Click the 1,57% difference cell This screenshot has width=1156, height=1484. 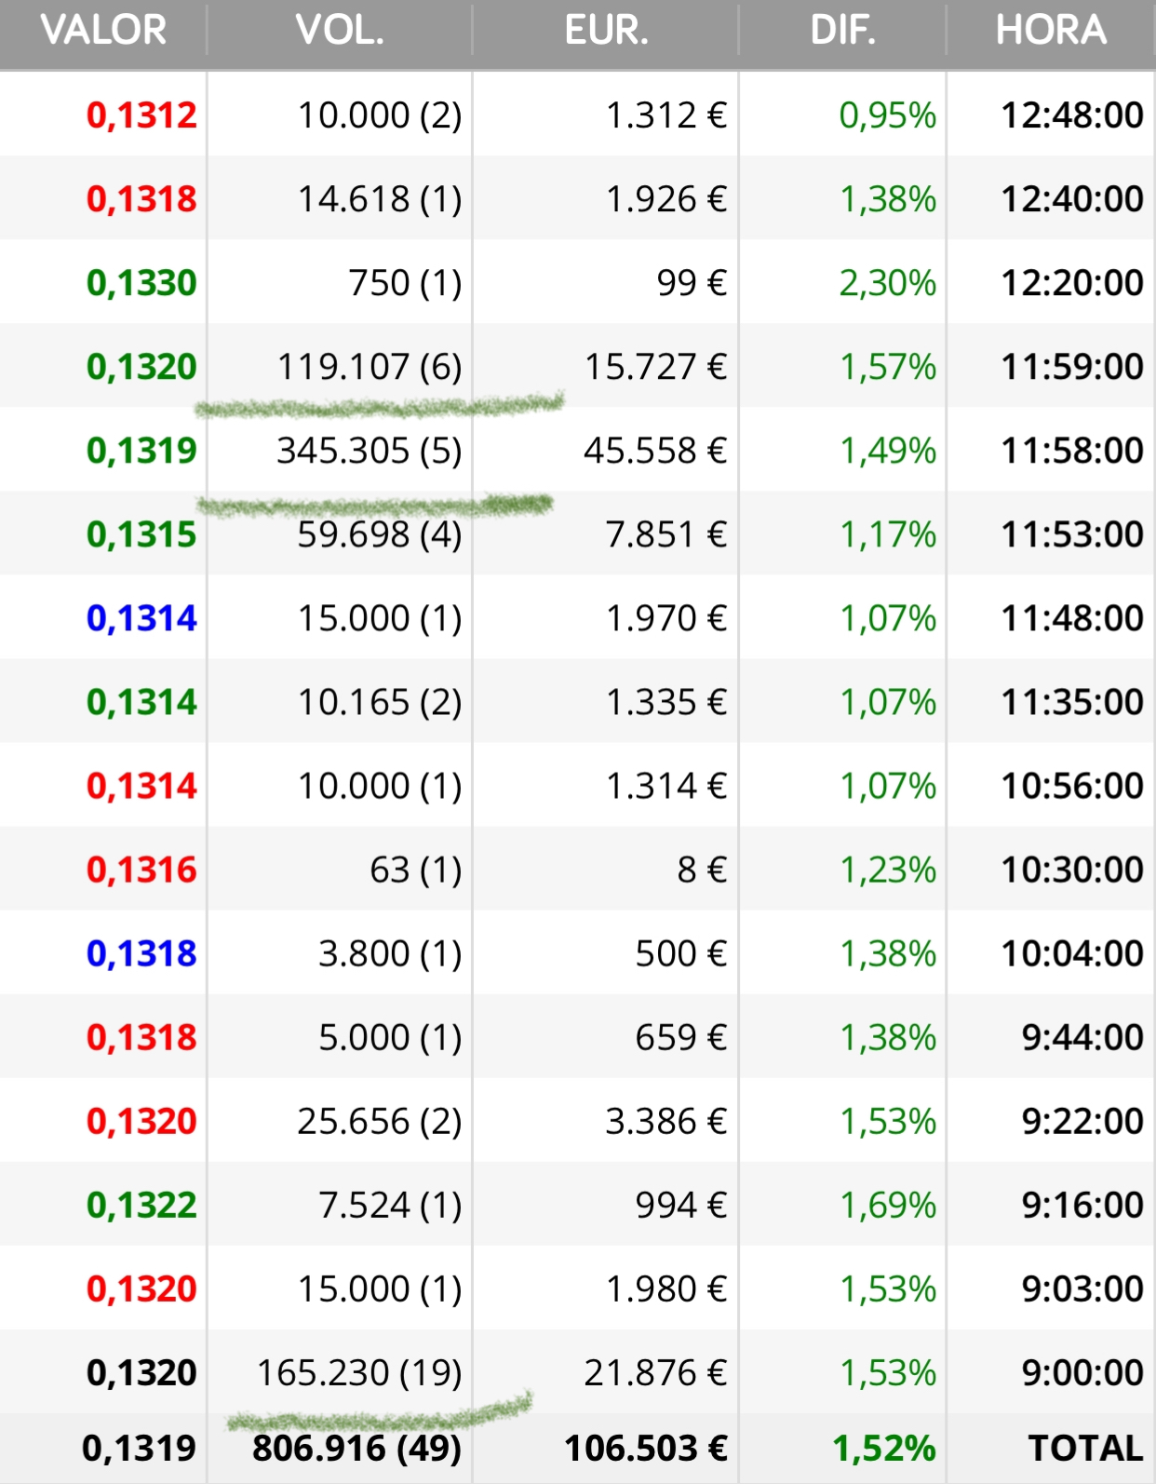coord(887,367)
